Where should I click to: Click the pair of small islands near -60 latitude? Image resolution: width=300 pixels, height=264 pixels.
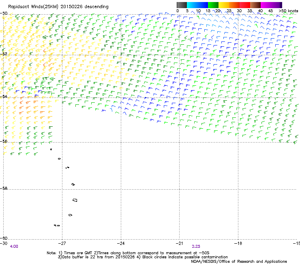coord(57,225)
